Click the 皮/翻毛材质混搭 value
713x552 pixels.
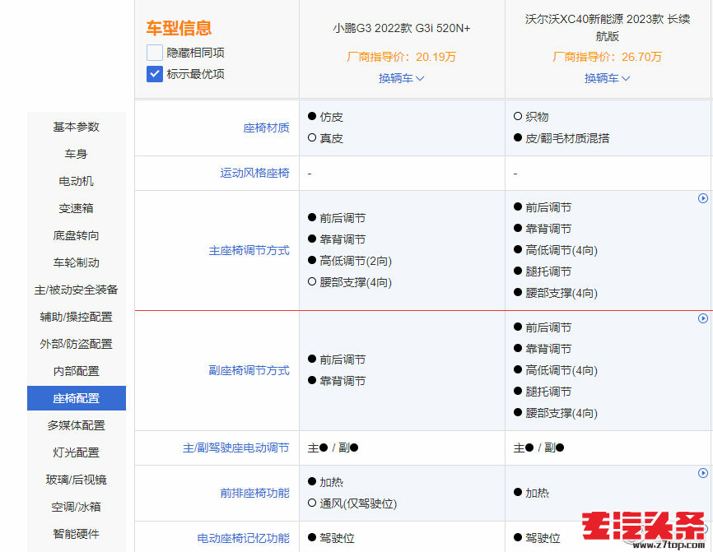[567, 138]
